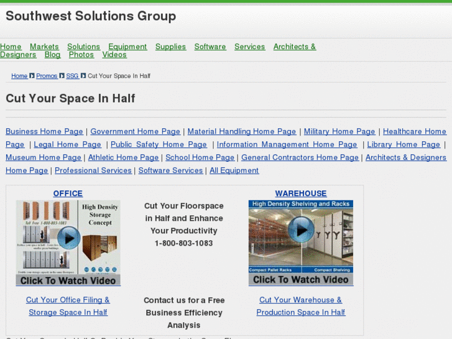Click the Promos breadcrumb link
This screenshot has height=339, width=452.
pyautogui.click(x=47, y=76)
